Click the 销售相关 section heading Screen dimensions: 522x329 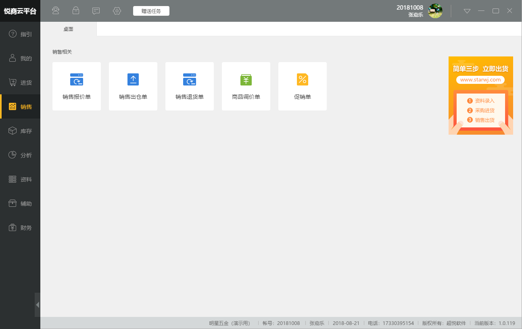pos(62,52)
